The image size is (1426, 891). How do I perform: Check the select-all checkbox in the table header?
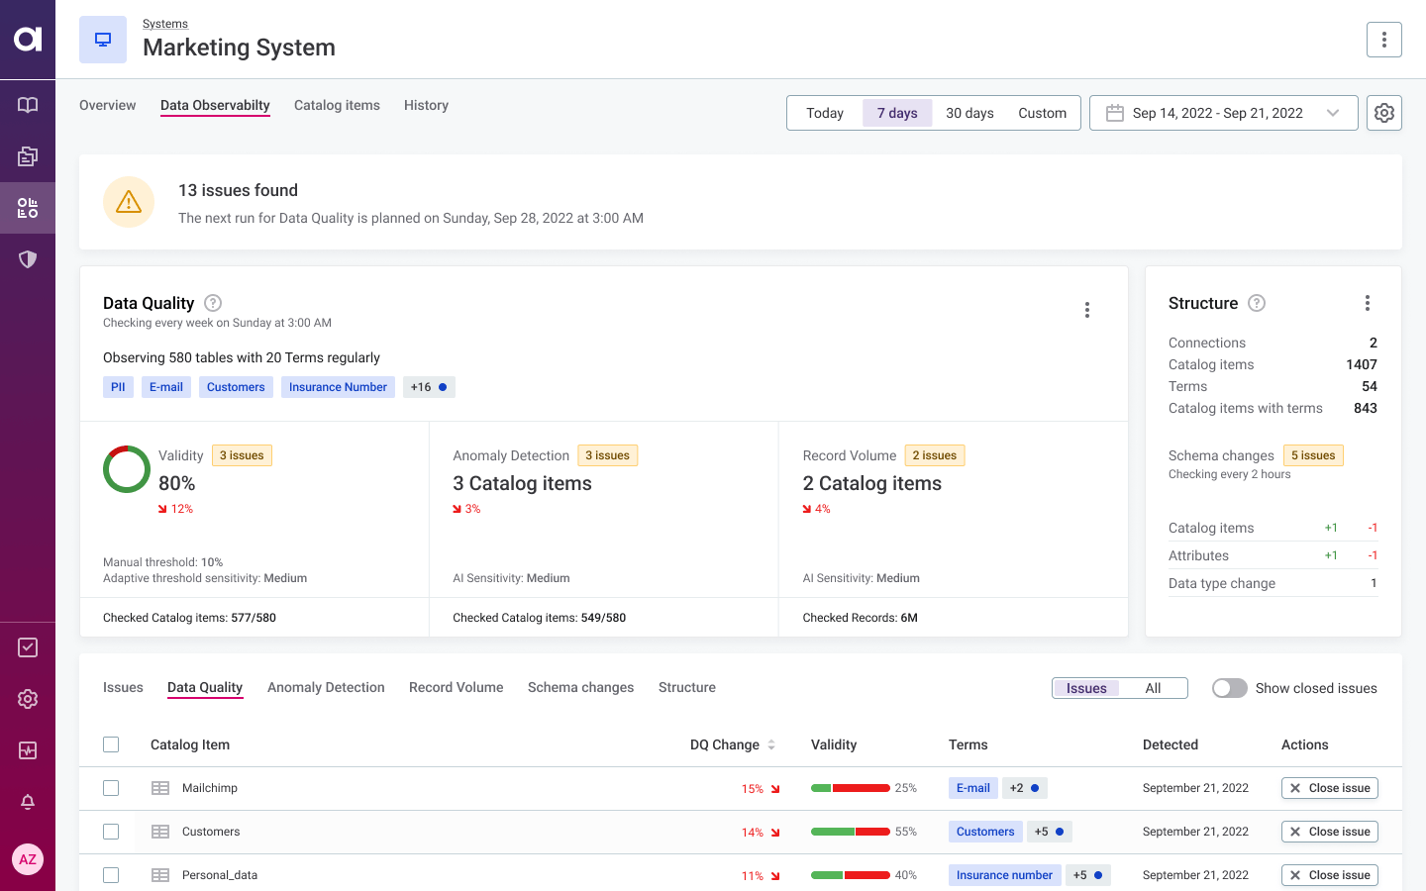(111, 744)
